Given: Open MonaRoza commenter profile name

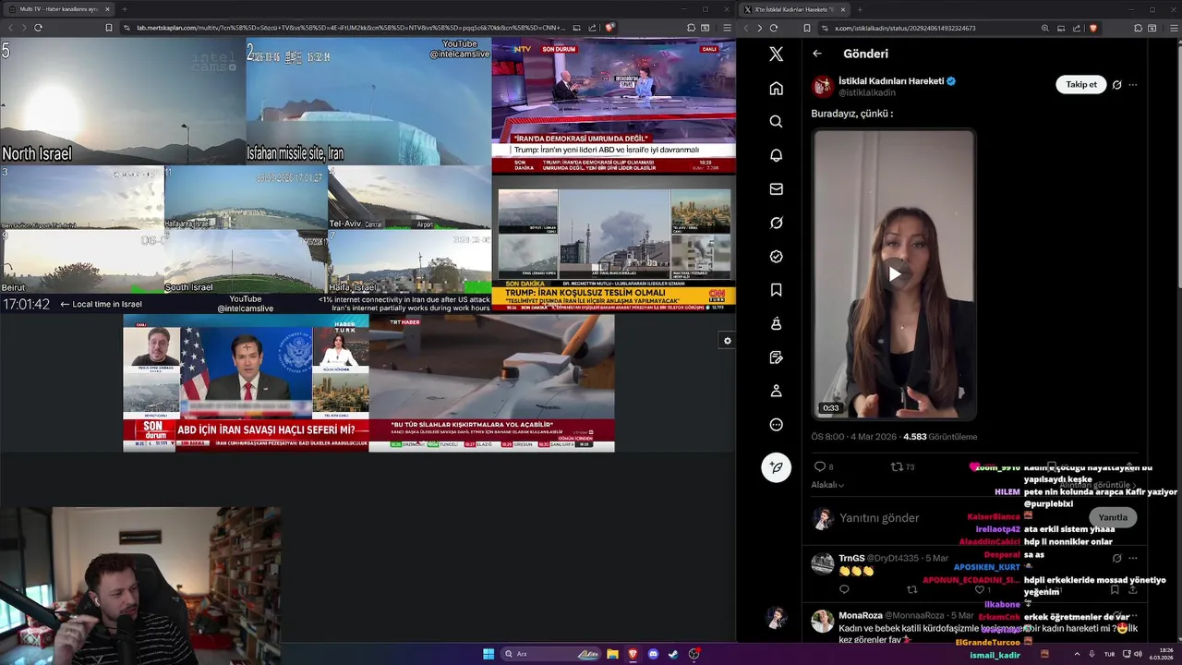Looking at the screenshot, I should pyautogui.click(x=861, y=615).
